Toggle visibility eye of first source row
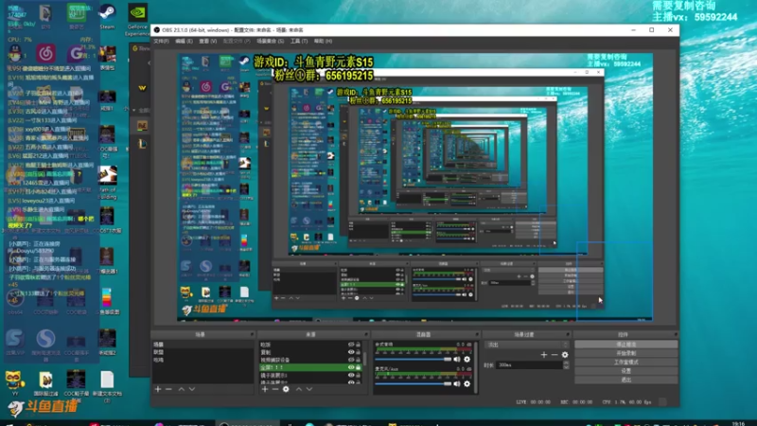757x426 pixels. [x=351, y=345]
